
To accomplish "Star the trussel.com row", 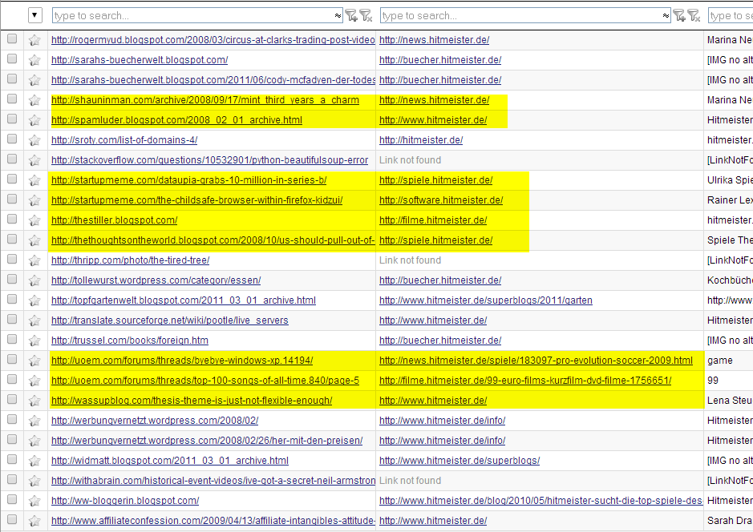I will coord(34,341).
